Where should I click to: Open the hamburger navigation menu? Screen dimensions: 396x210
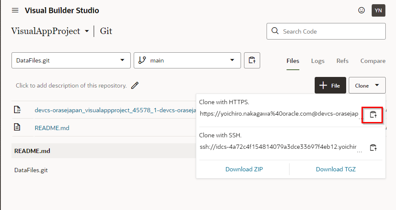coord(15,10)
